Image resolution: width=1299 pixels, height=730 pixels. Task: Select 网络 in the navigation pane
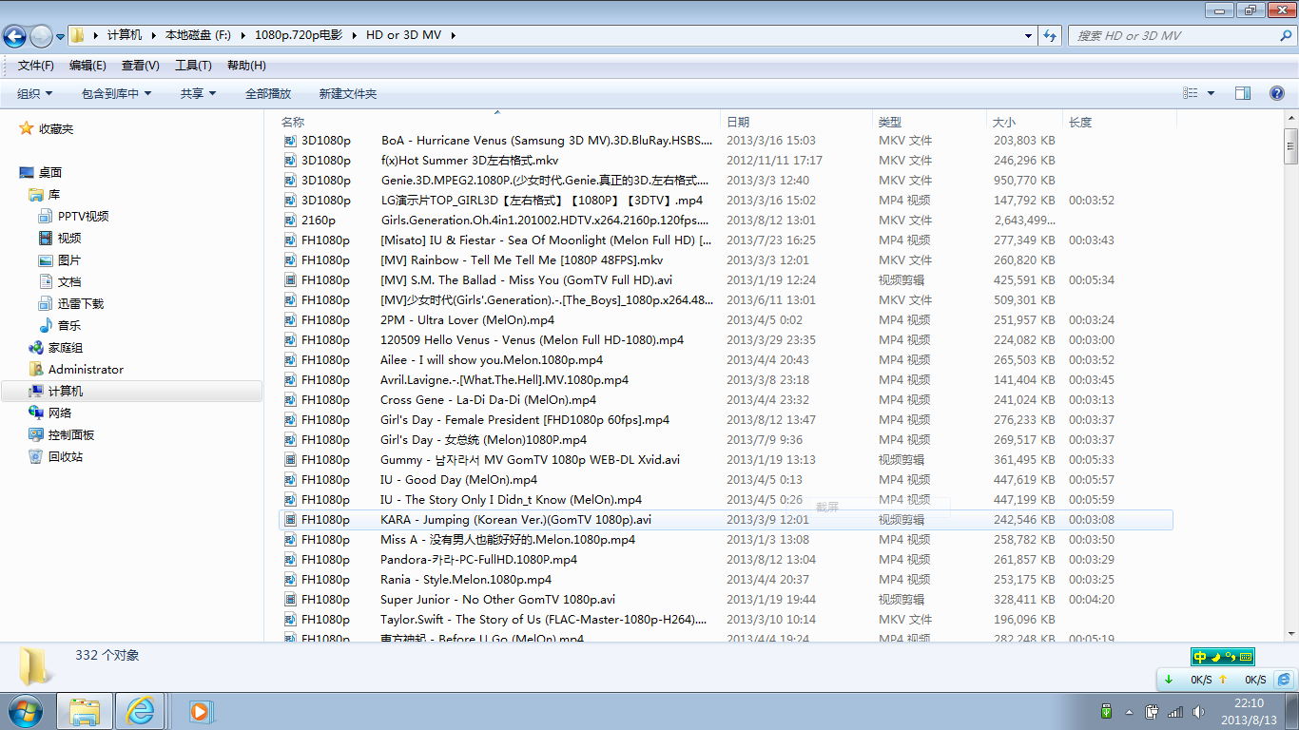[x=49, y=413]
